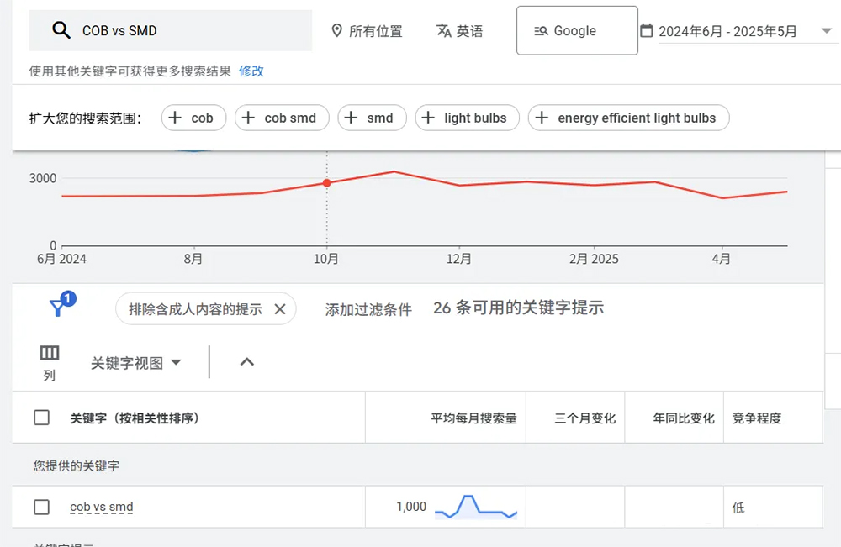
Task: Click 添加过滤条件 to add a filter
Action: (368, 309)
